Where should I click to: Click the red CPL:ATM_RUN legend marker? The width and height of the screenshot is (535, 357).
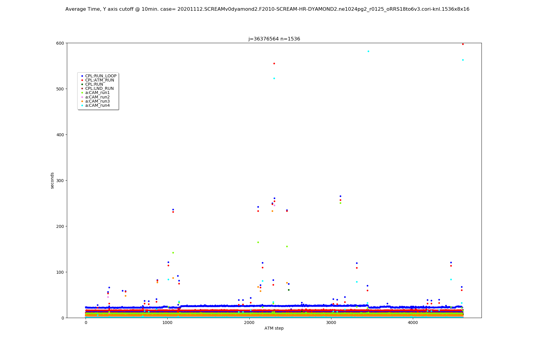coord(82,80)
